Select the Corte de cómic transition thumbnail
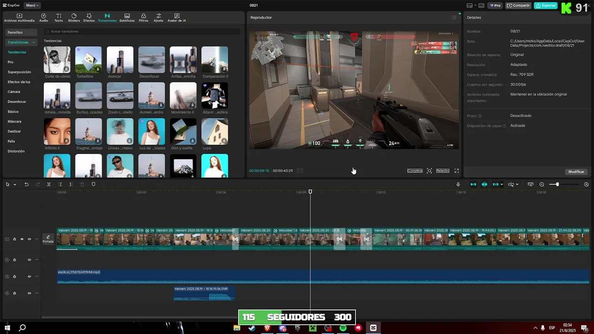The width and height of the screenshot is (594, 334). coord(57,59)
